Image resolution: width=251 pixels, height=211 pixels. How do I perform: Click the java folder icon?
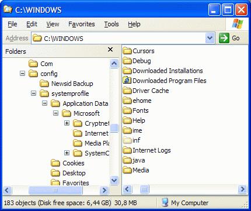pyautogui.click(x=127, y=160)
